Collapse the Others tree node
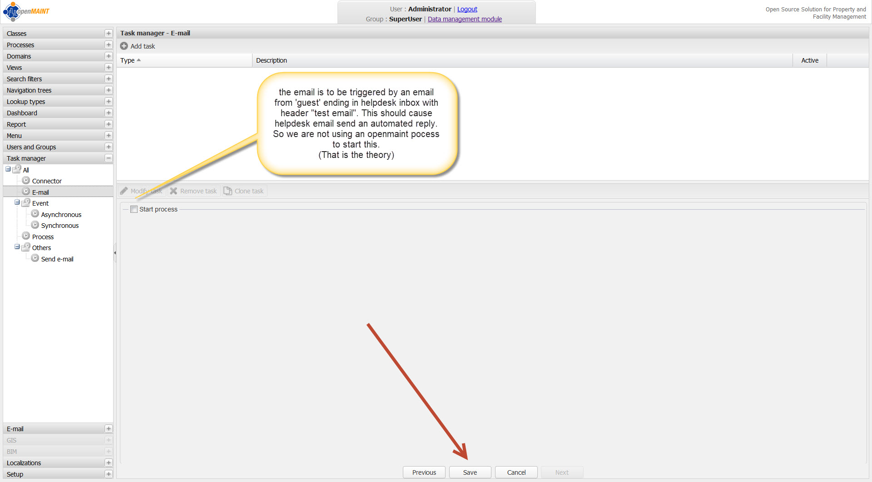The width and height of the screenshot is (872, 482). click(17, 247)
